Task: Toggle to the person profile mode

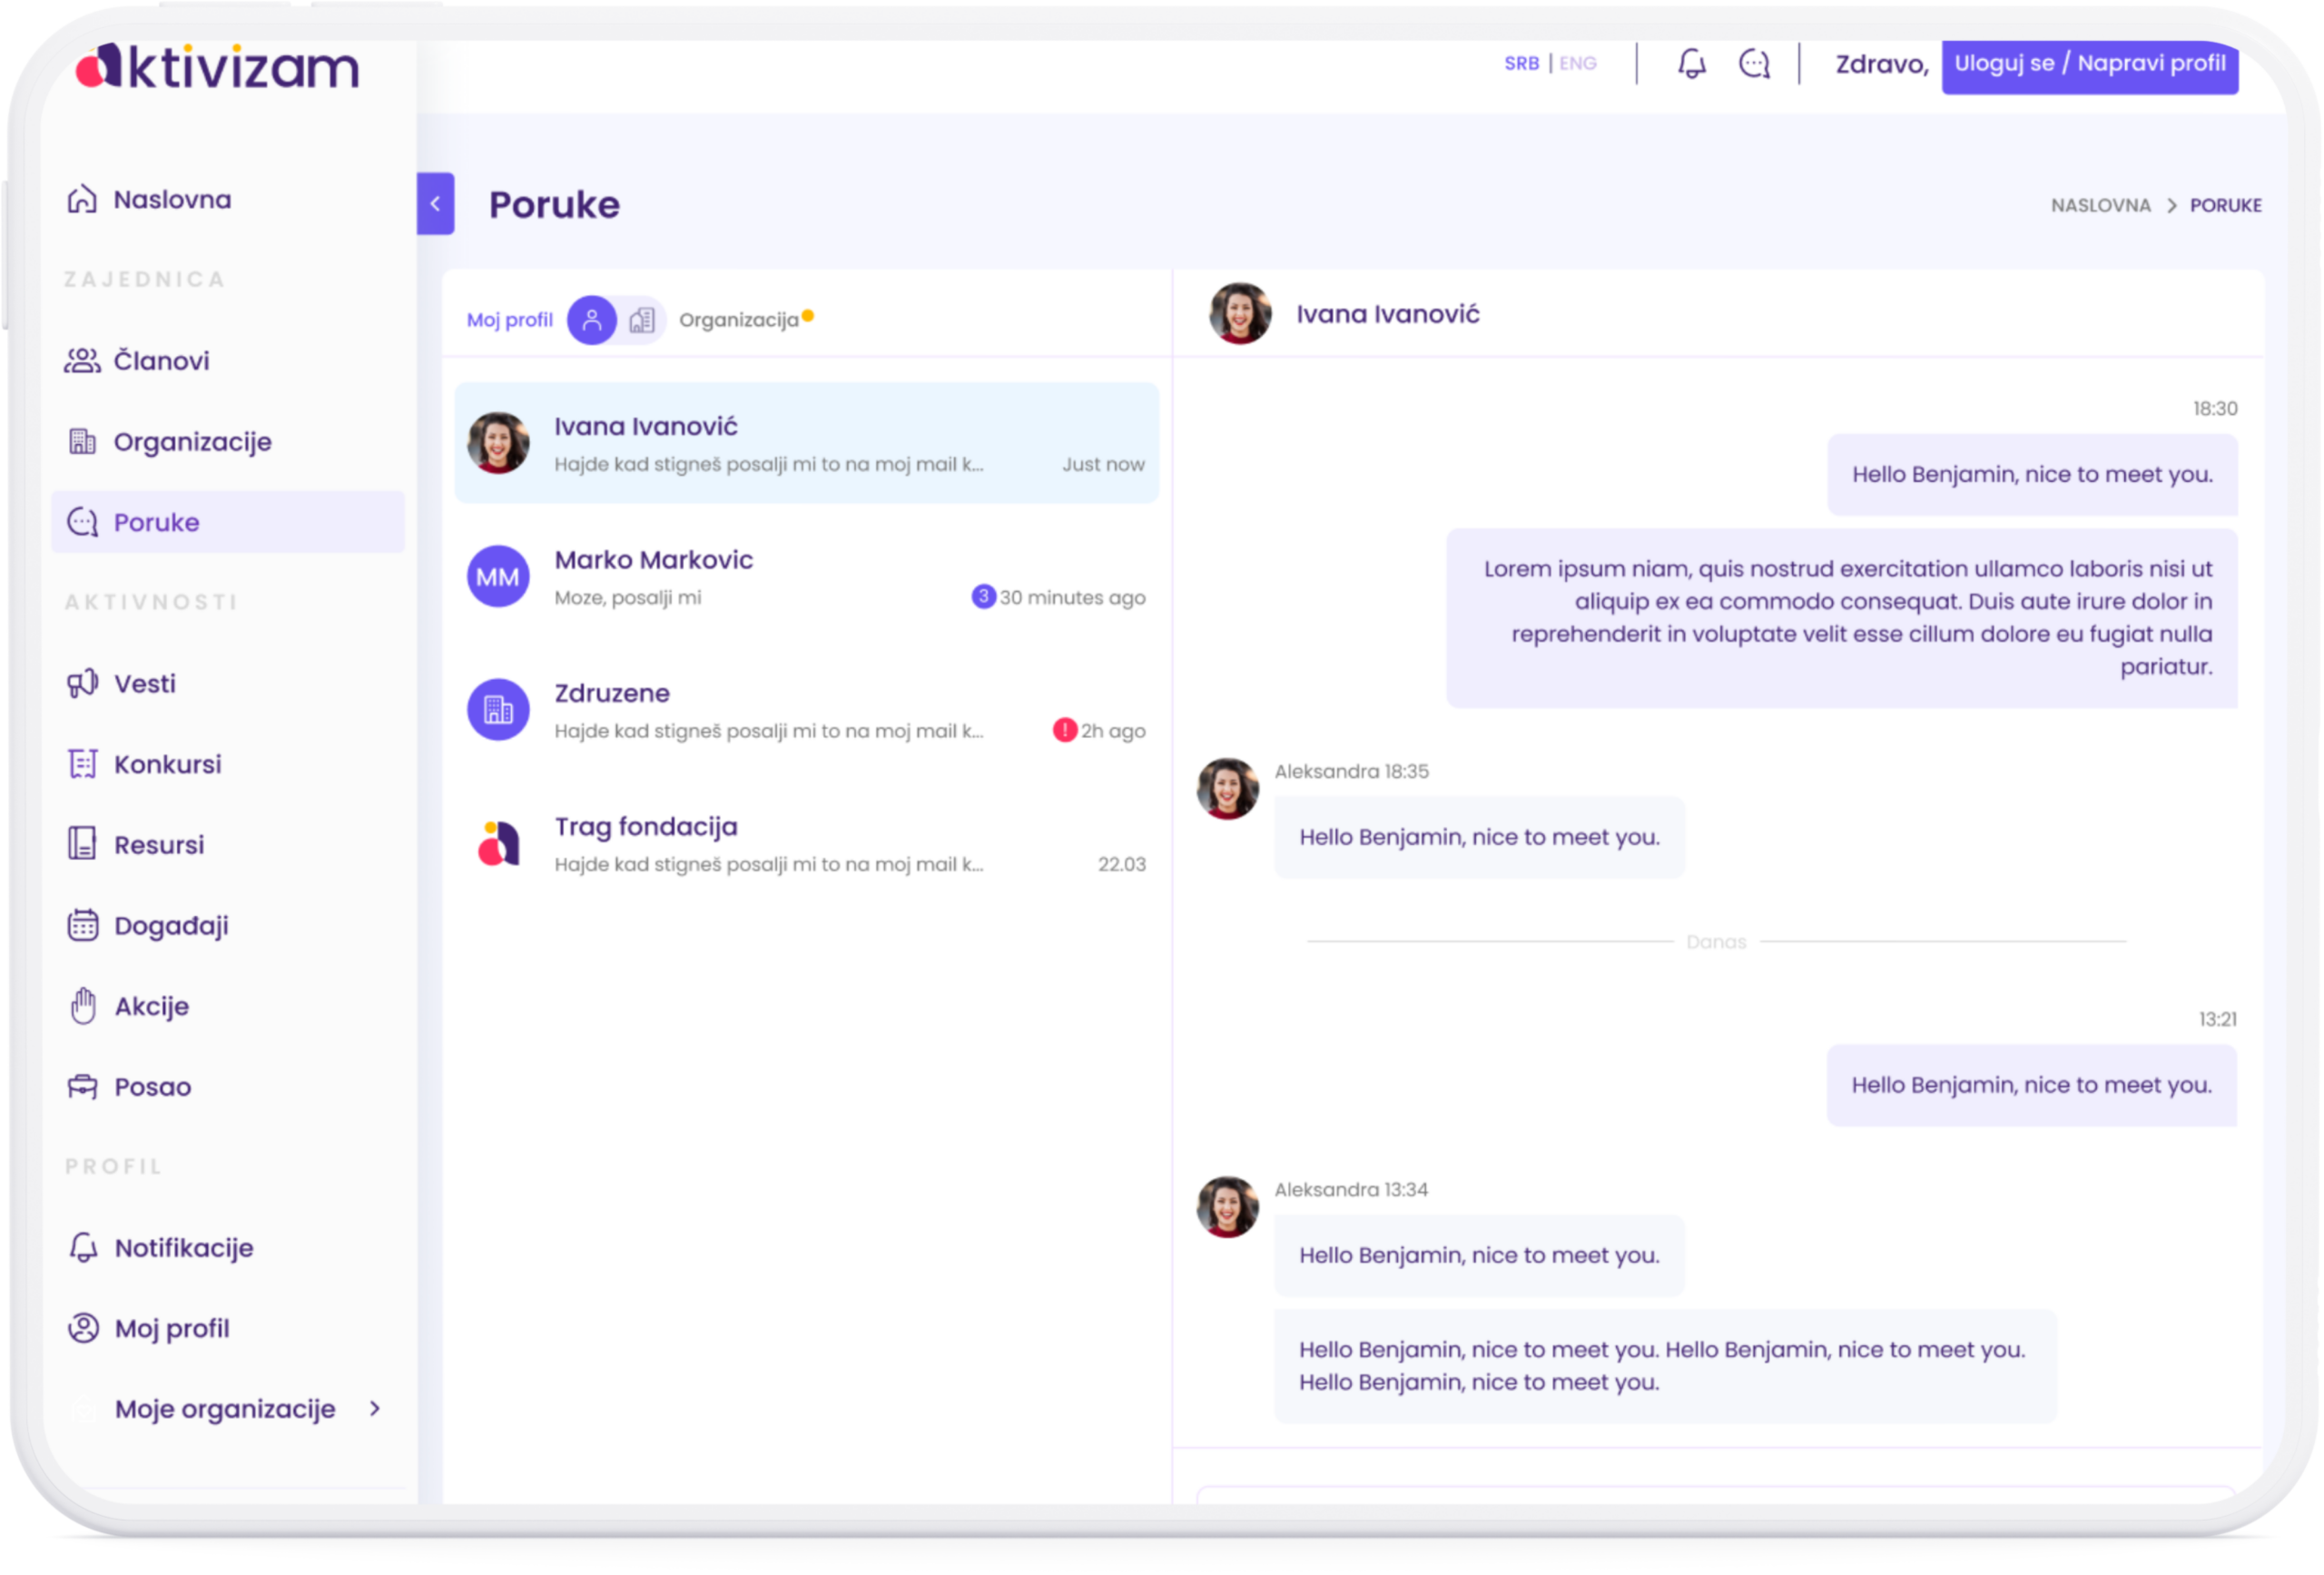Action: coord(592,320)
